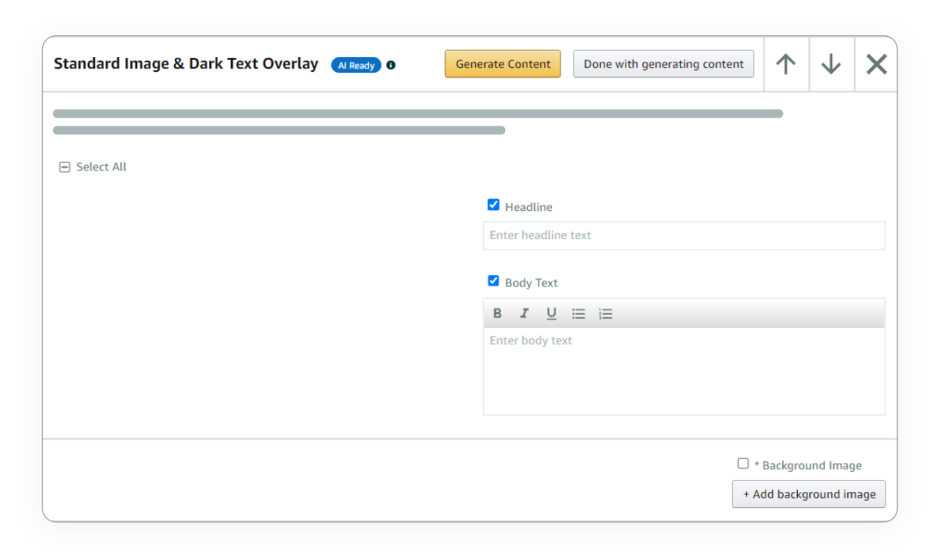Move the module up with the arrow

[x=786, y=64]
